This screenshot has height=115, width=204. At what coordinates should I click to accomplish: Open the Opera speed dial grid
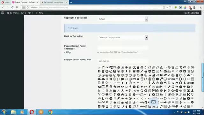tap(17, 7)
